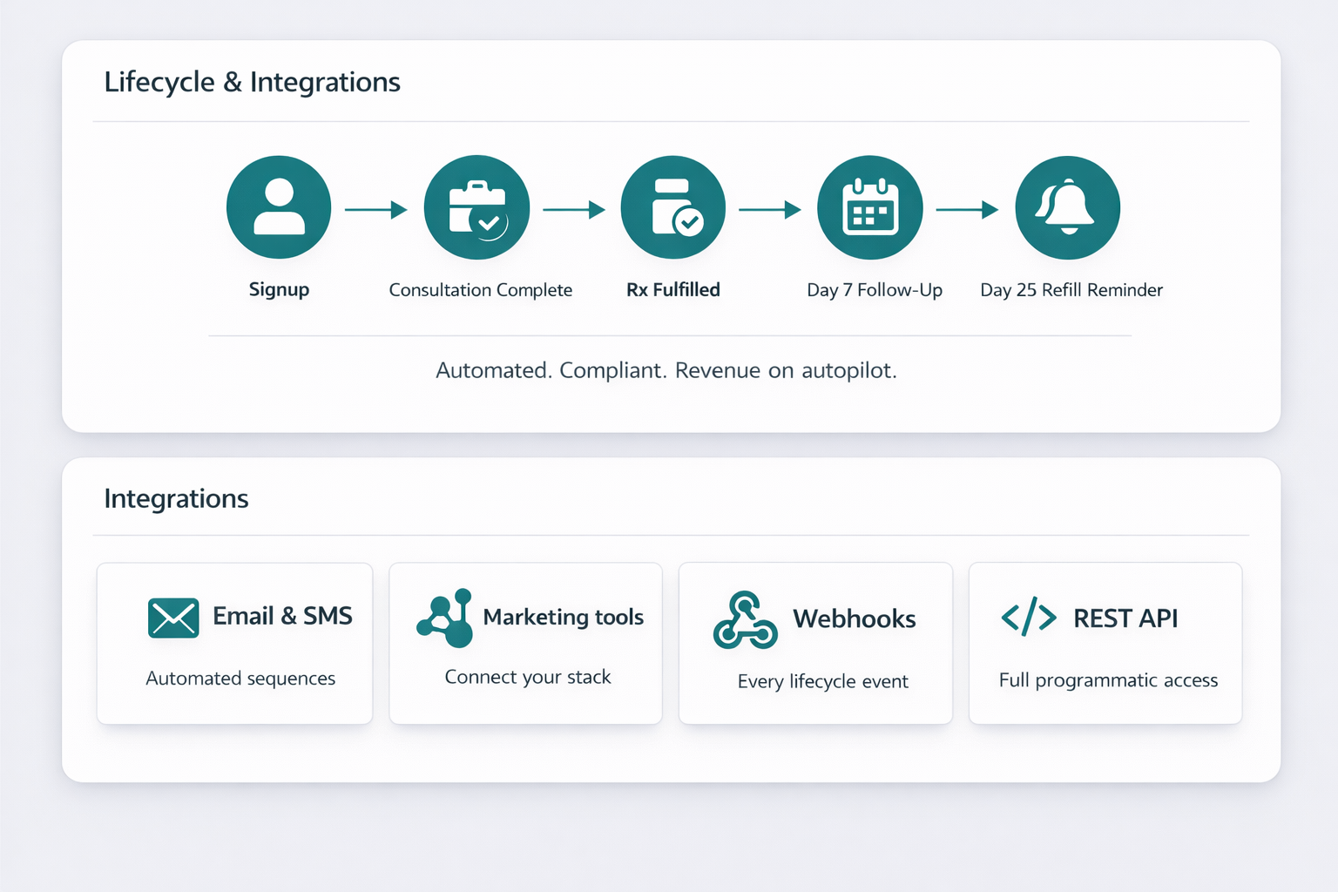Click 'Full programmatic access' description text

pos(1108,680)
